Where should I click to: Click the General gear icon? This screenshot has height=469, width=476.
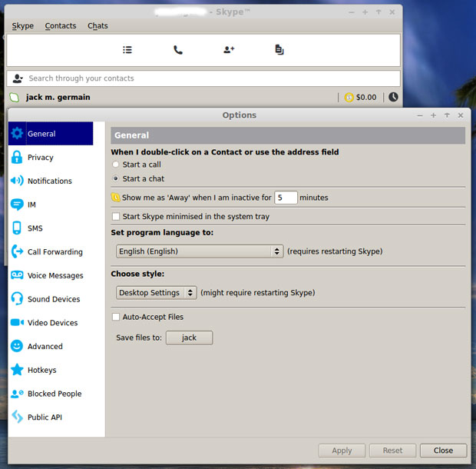point(17,133)
